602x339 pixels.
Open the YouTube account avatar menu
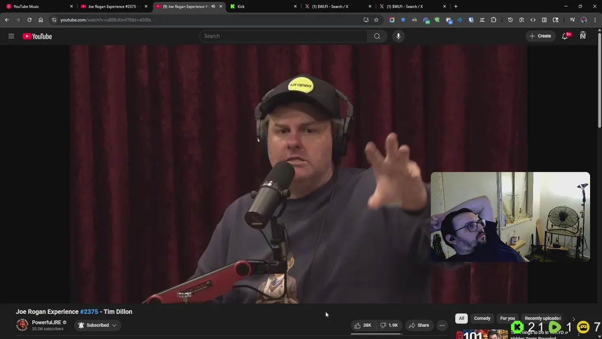click(583, 36)
